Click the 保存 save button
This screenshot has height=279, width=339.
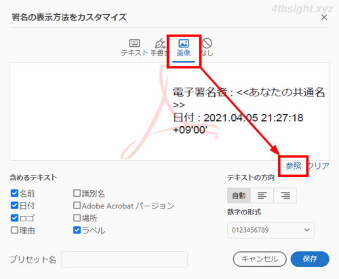click(x=310, y=259)
